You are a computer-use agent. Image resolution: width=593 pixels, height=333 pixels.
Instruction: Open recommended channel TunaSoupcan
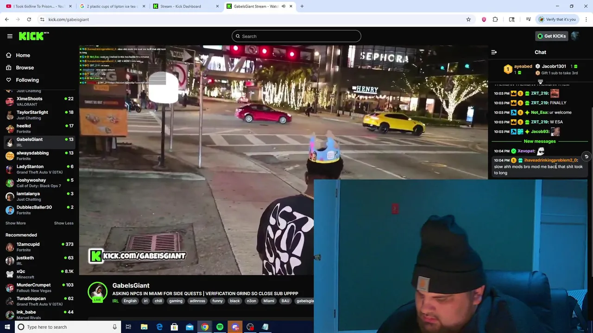pos(39,301)
